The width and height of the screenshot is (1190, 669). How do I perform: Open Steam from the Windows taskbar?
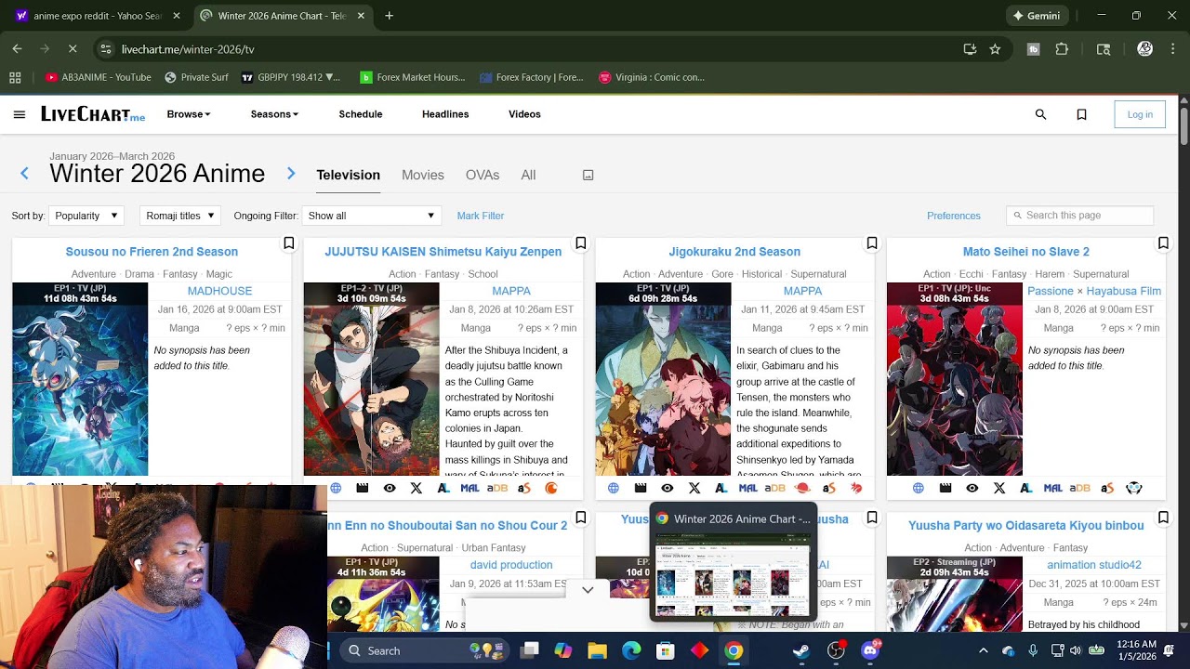tap(801, 650)
